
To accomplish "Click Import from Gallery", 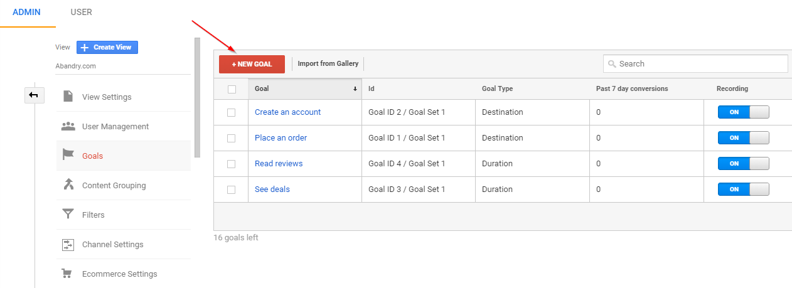I will (328, 63).
